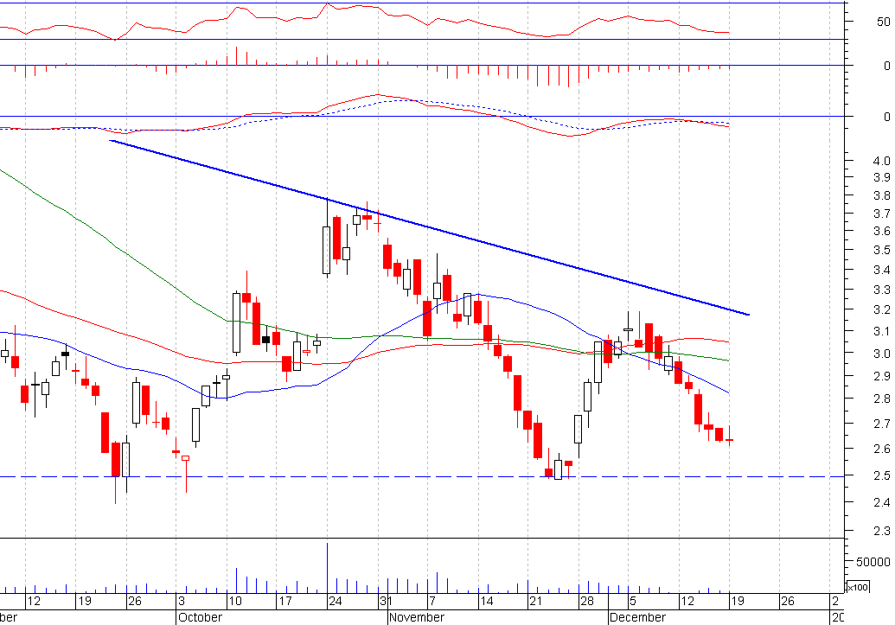Click the 26 date label in December
895x625 pixels.
coord(788,601)
